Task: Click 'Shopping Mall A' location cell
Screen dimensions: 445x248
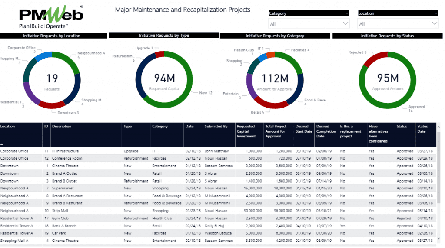Action: pos(14,241)
